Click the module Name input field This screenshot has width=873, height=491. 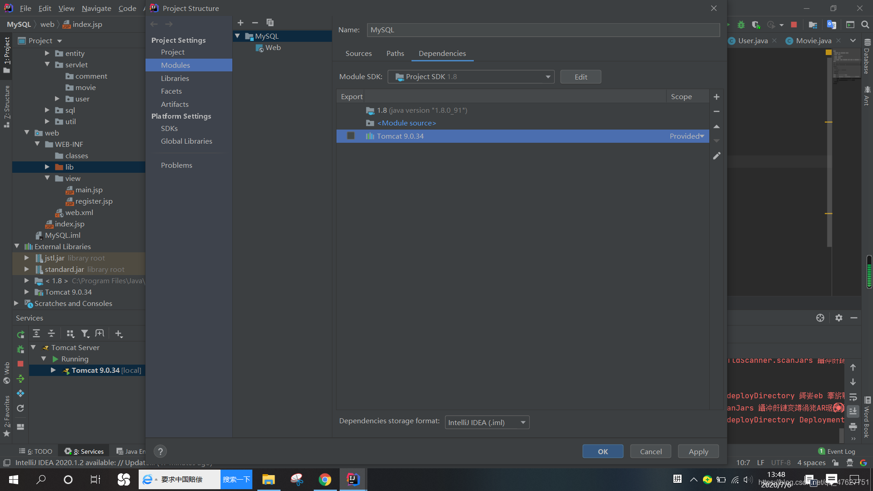click(543, 30)
